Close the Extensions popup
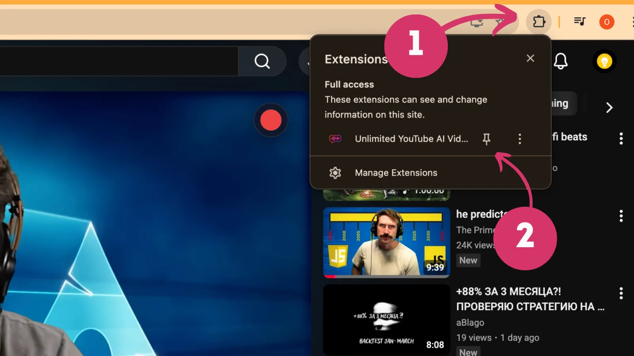Viewport: 634px width, 356px height. (x=530, y=58)
